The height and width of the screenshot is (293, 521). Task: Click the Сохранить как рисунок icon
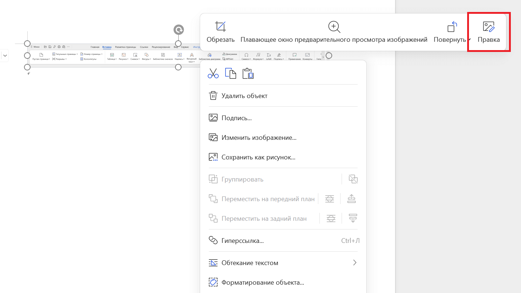coord(213,157)
